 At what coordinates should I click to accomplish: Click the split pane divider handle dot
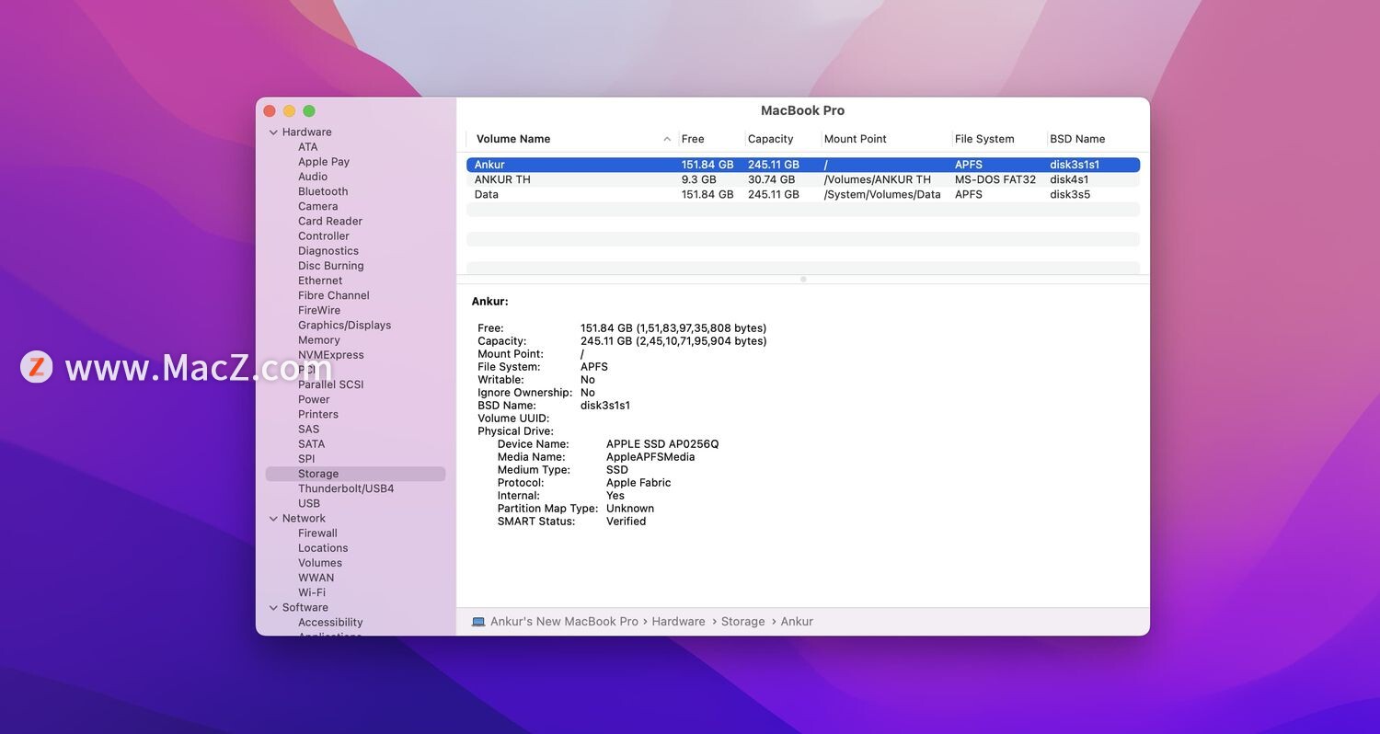[x=803, y=280]
